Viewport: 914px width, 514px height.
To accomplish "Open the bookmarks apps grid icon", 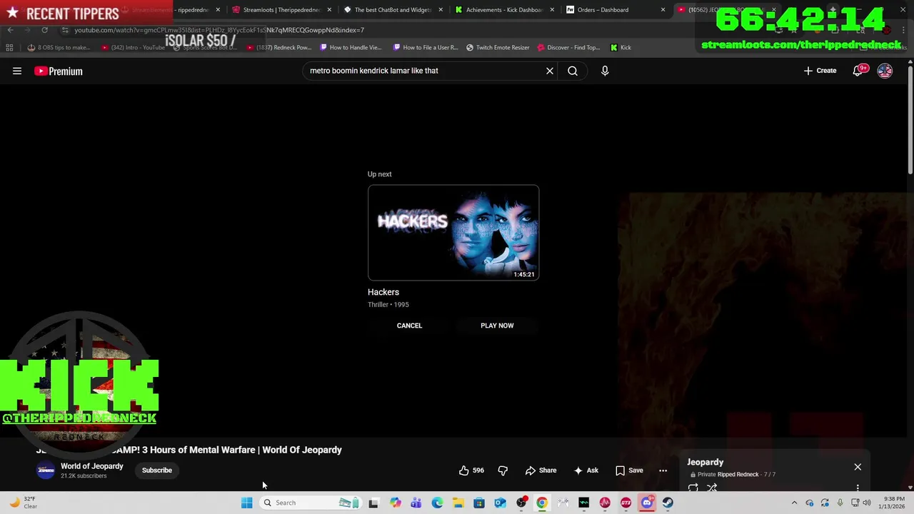I will (9, 48).
